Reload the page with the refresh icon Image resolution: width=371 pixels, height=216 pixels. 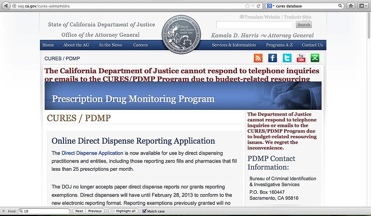click(x=258, y=6)
